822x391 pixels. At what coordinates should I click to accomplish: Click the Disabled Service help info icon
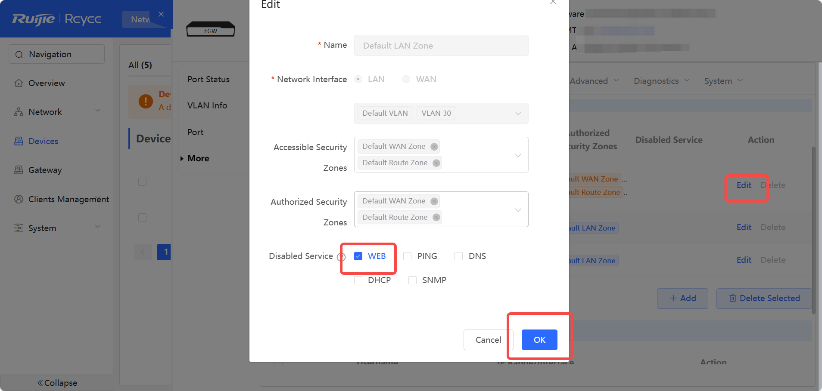coord(341,257)
